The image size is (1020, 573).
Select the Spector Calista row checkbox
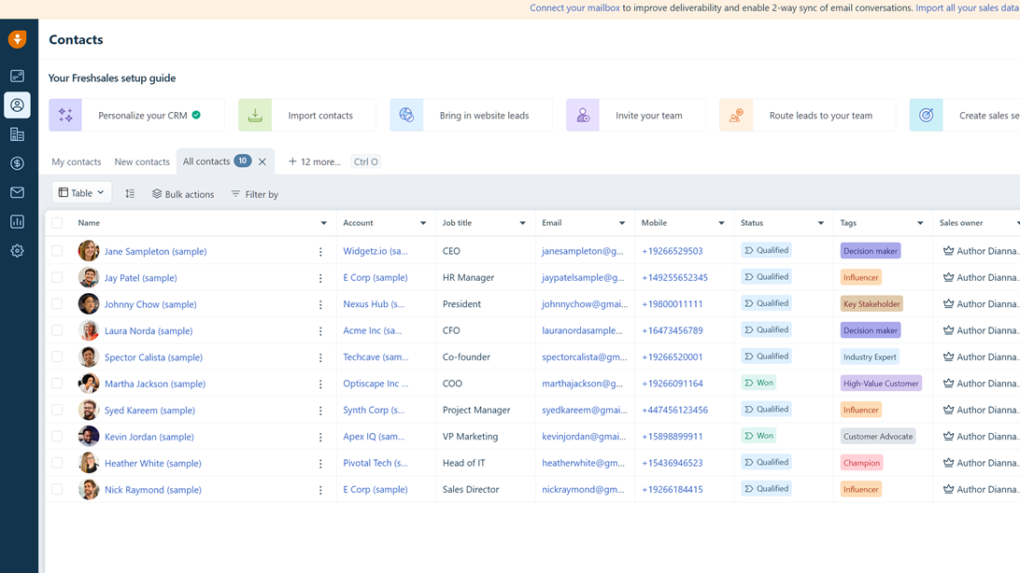57,356
